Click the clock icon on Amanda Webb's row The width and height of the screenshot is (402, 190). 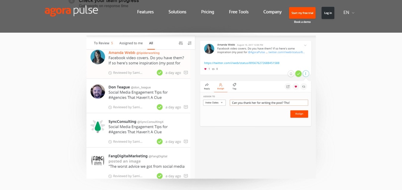point(110,73)
